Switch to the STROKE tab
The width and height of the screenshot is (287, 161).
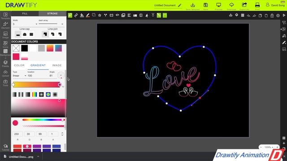(52, 13)
